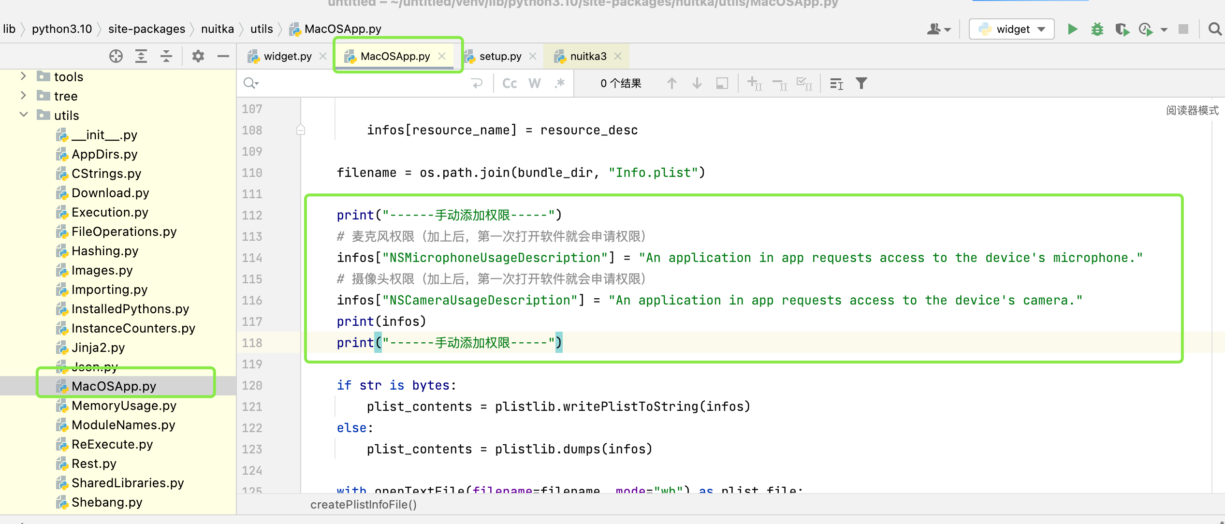Open project panel settings gear

[198, 56]
